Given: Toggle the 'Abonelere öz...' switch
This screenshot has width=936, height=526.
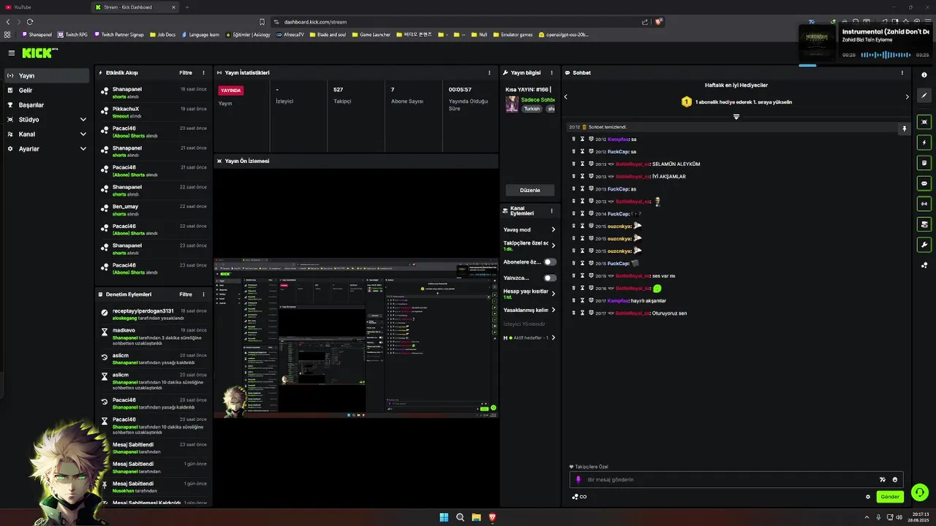Looking at the screenshot, I should [550, 262].
